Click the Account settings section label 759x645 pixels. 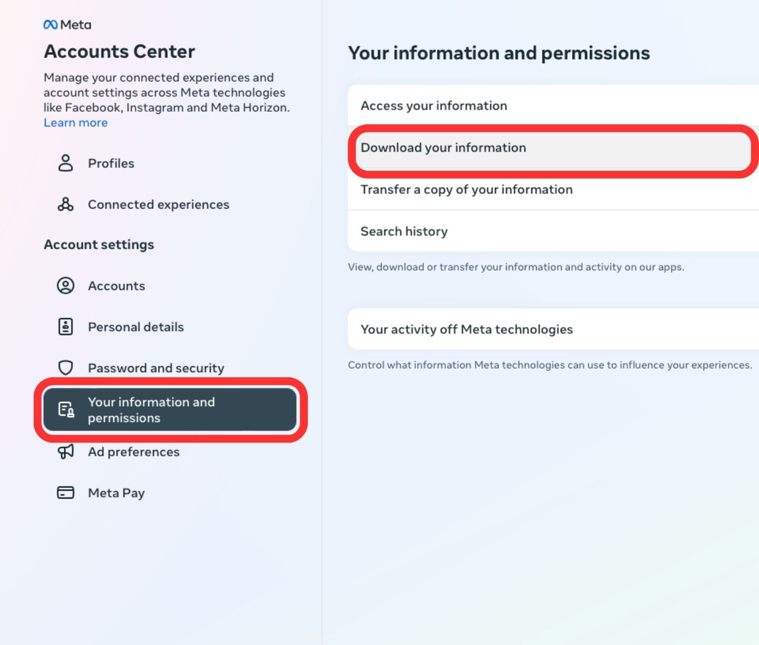99,245
